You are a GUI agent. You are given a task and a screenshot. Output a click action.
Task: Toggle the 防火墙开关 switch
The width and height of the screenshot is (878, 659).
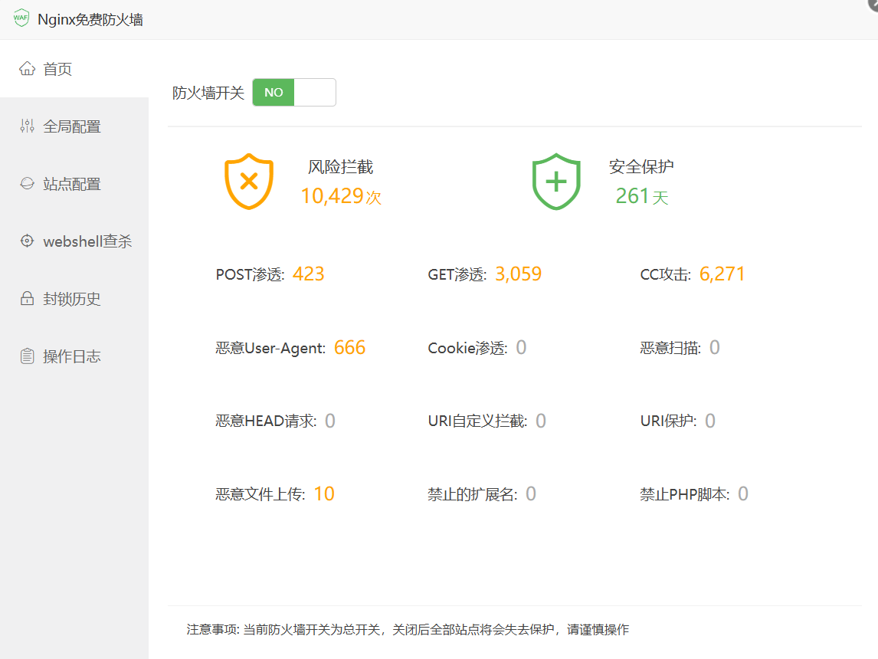click(294, 93)
